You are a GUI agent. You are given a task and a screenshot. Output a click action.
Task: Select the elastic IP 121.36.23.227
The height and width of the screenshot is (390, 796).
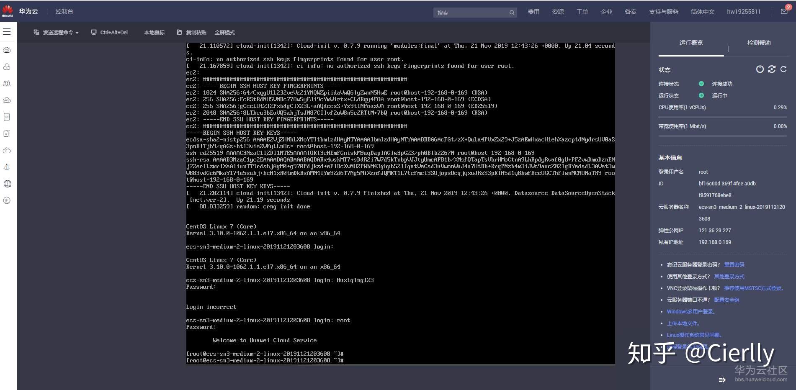coord(715,230)
